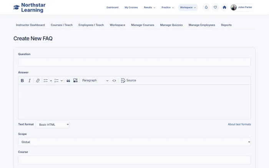The height and width of the screenshot is (168, 269).
Task: Click the Julian Parker user name
Action: [x=245, y=7]
